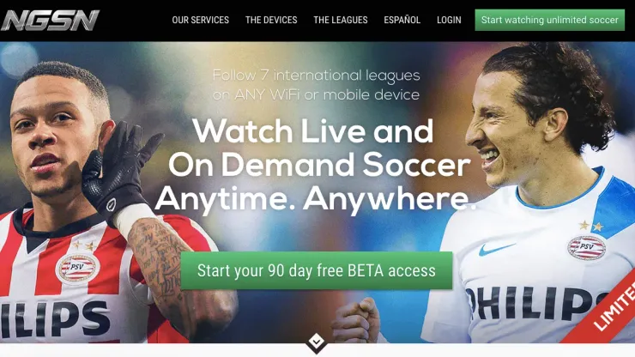Click Start watching unlimited soccer button
This screenshot has height=357, width=635.
[549, 20]
